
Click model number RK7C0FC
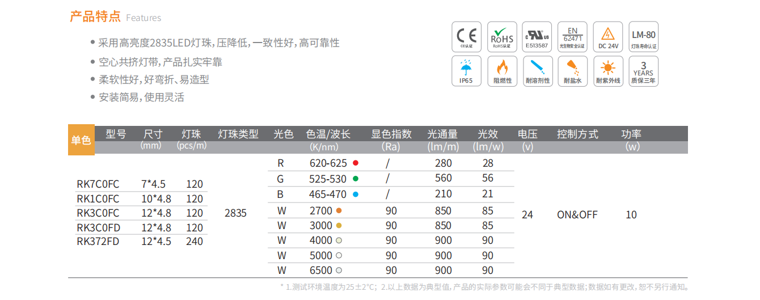98,184
